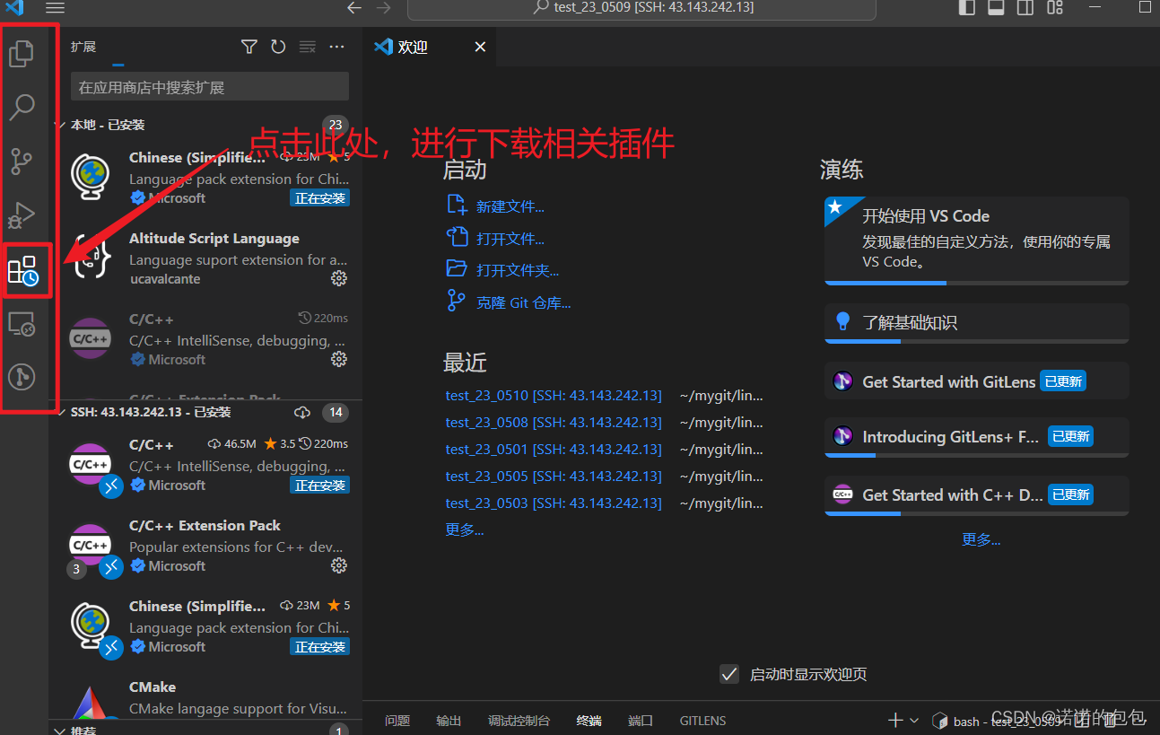
Task: Click the filter extensions funnel icon
Action: [x=249, y=47]
